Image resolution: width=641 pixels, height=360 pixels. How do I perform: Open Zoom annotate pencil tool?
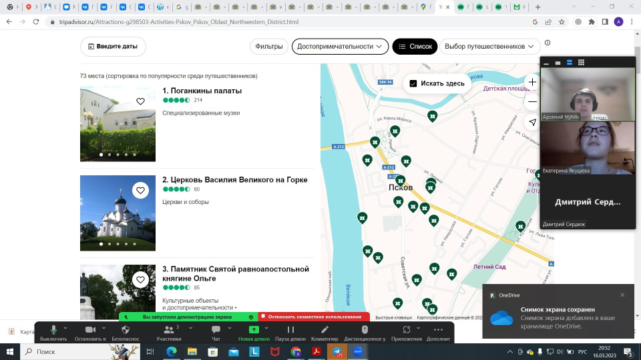[325, 330]
